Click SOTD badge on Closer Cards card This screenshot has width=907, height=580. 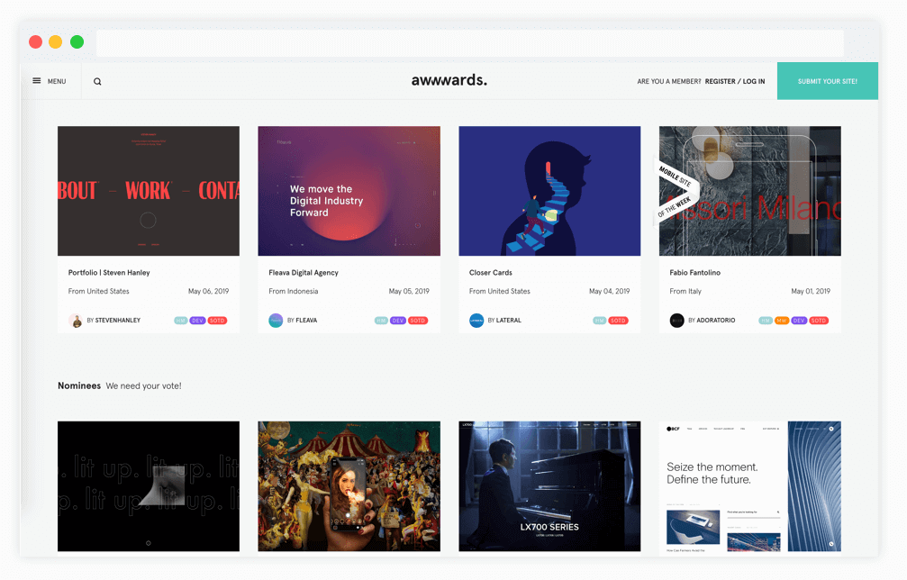click(618, 321)
